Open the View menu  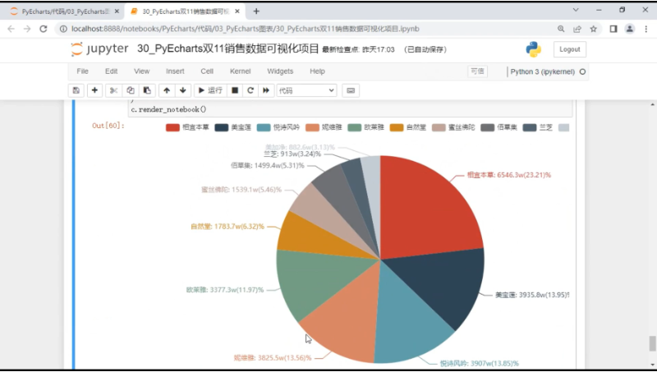(x=141, y=71)
